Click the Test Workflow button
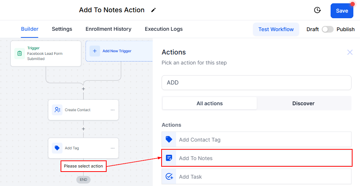This screenshot has width=360, height=186. pyautogui.click(x=276, y=29)
